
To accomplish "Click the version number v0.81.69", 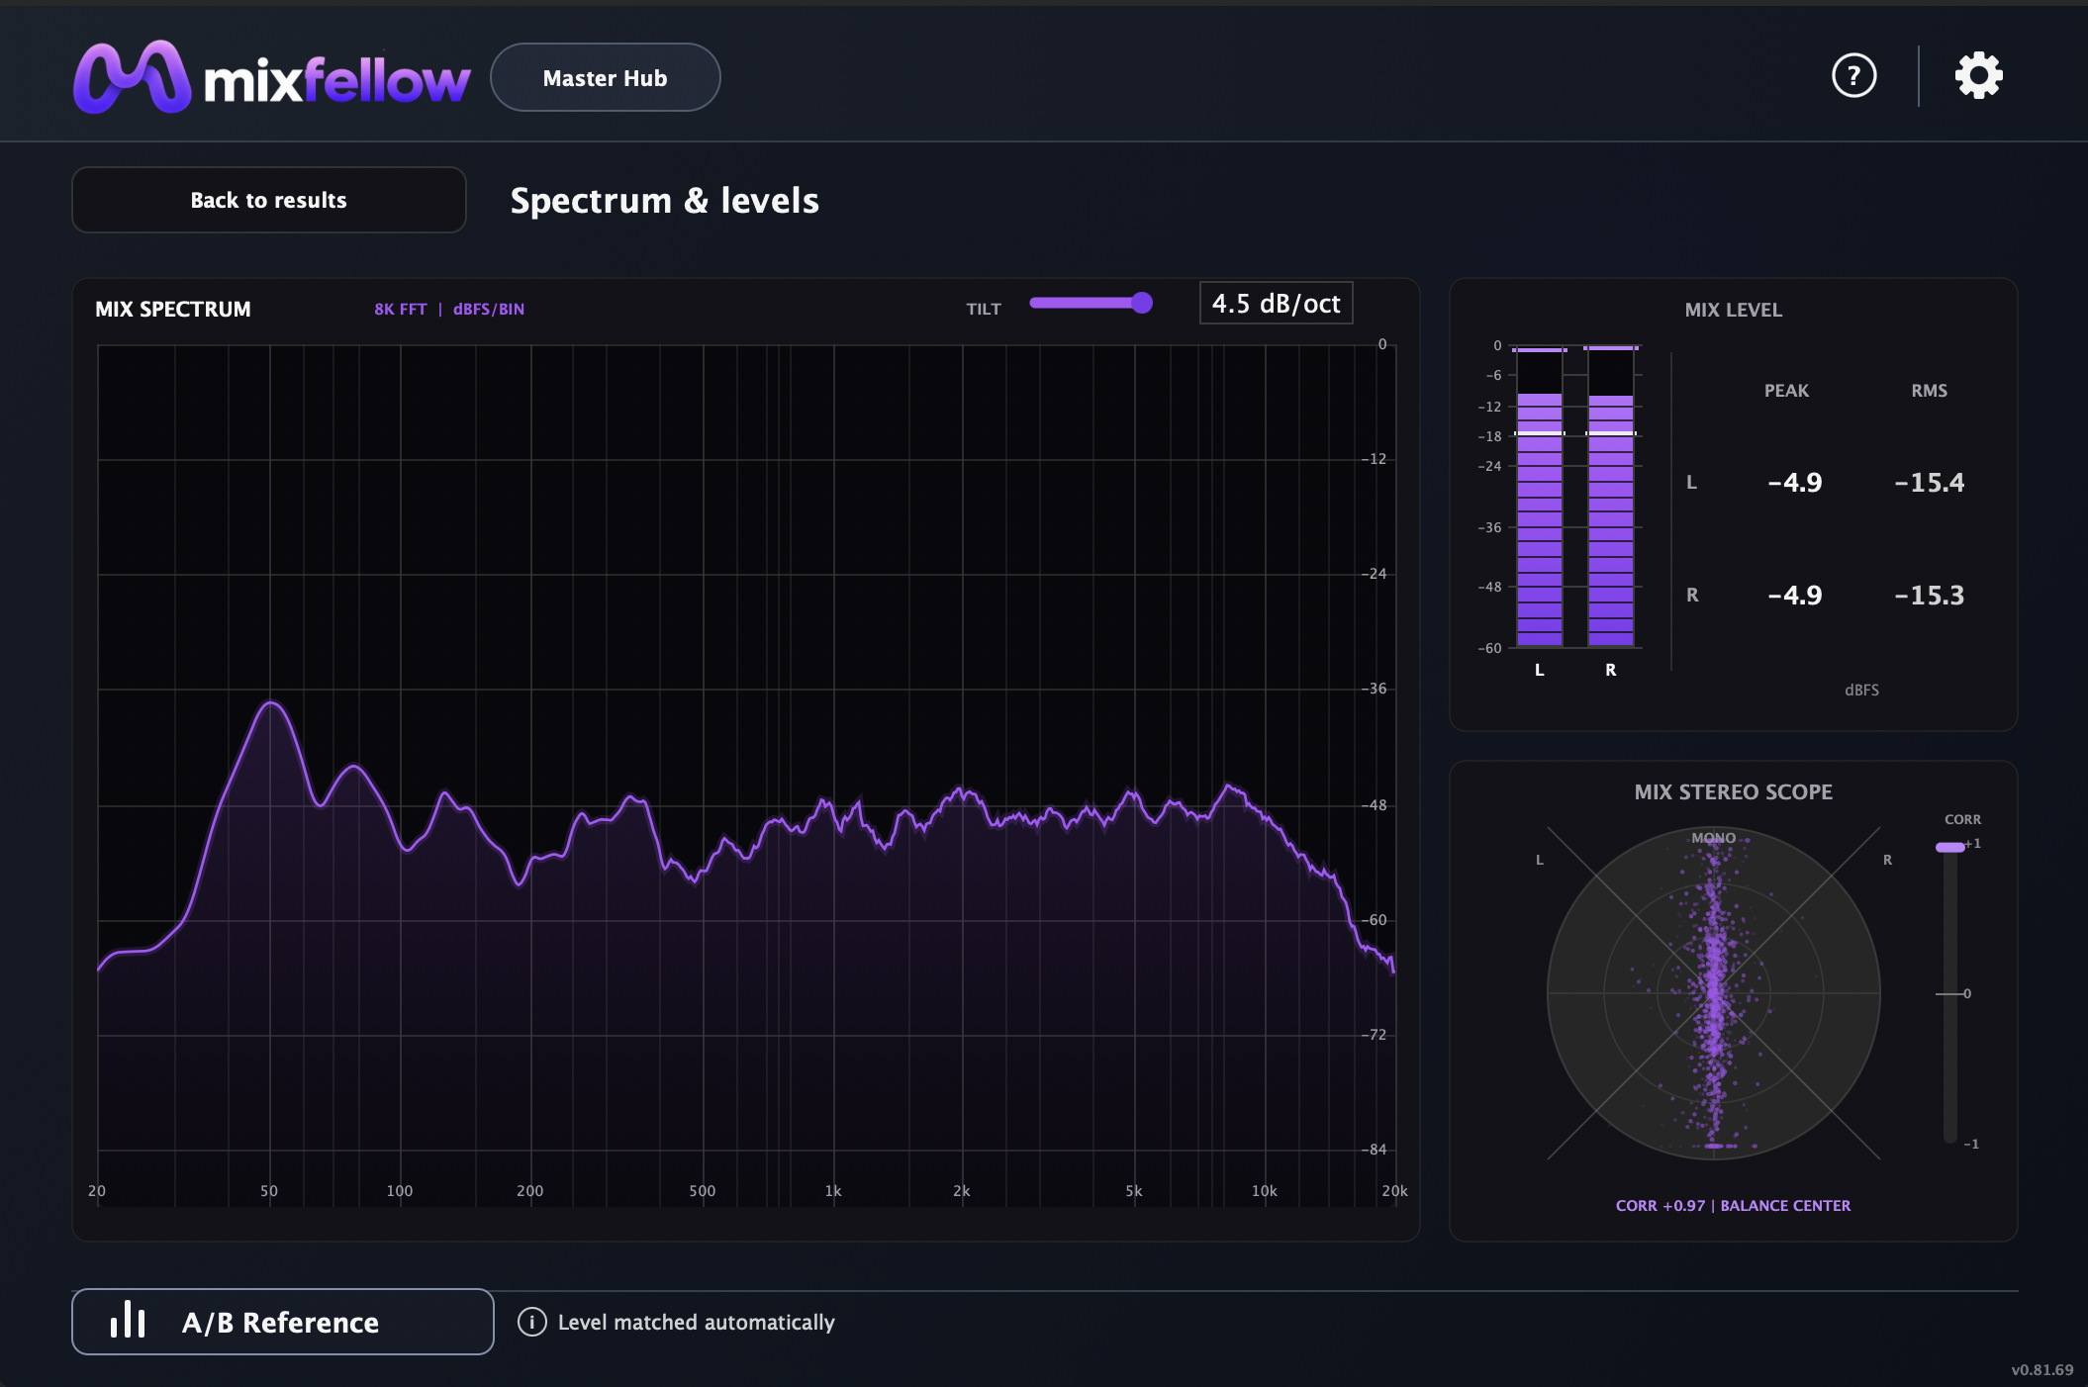I will 2041,1369.
